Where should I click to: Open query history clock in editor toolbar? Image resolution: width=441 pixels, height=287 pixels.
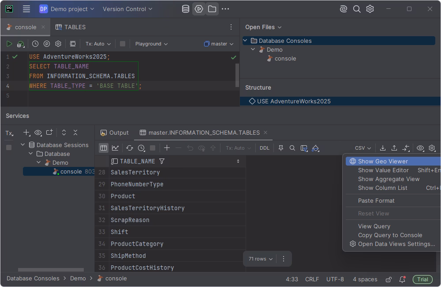[35, 44]
